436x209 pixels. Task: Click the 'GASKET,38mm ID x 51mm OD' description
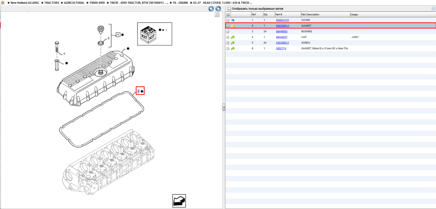[324, 48]
